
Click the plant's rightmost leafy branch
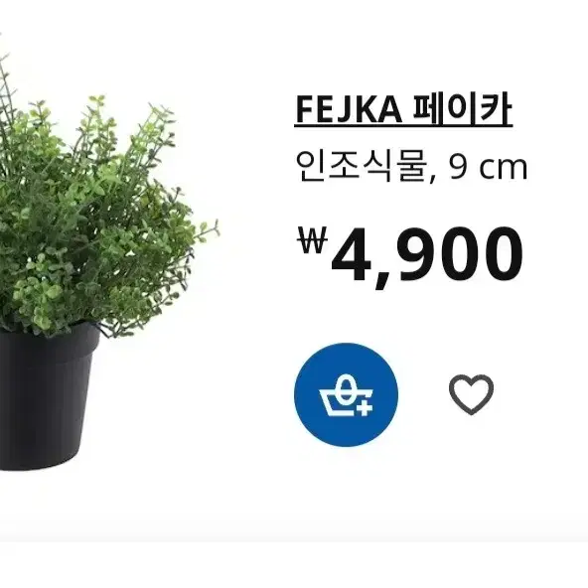[205, 230]
